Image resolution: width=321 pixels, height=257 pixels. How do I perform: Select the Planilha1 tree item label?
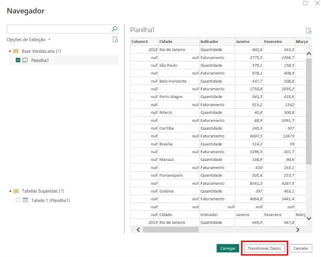click(40, 60)
